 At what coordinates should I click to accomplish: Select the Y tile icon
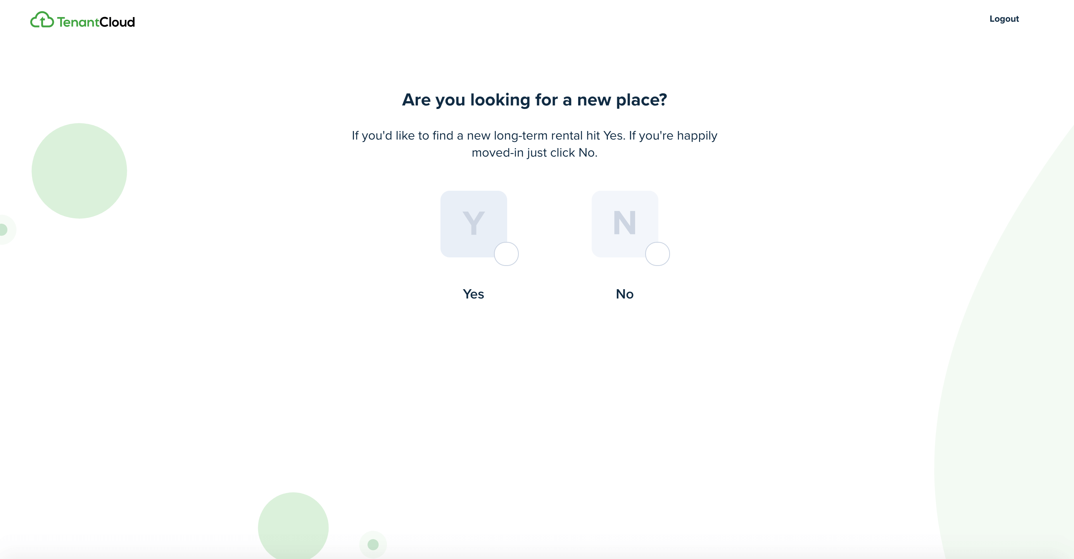(x=474, y=224)
